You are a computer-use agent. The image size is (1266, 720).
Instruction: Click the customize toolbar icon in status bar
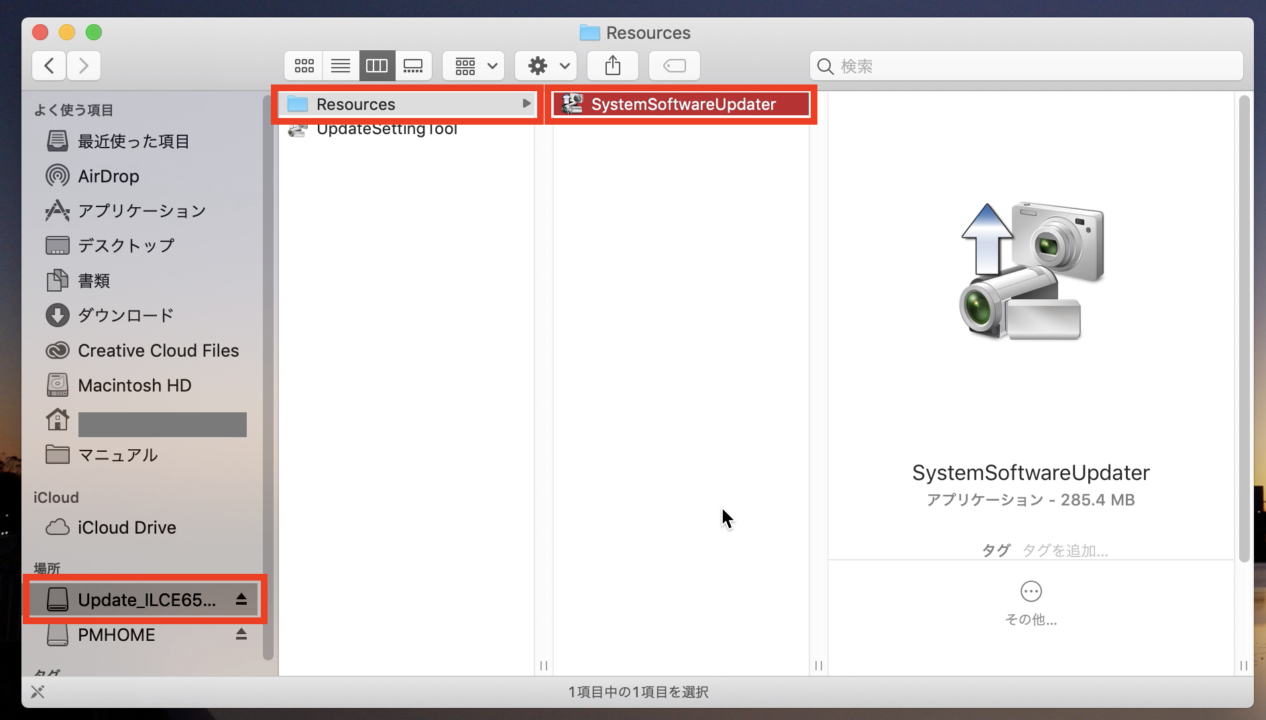[x=38, y=692]
